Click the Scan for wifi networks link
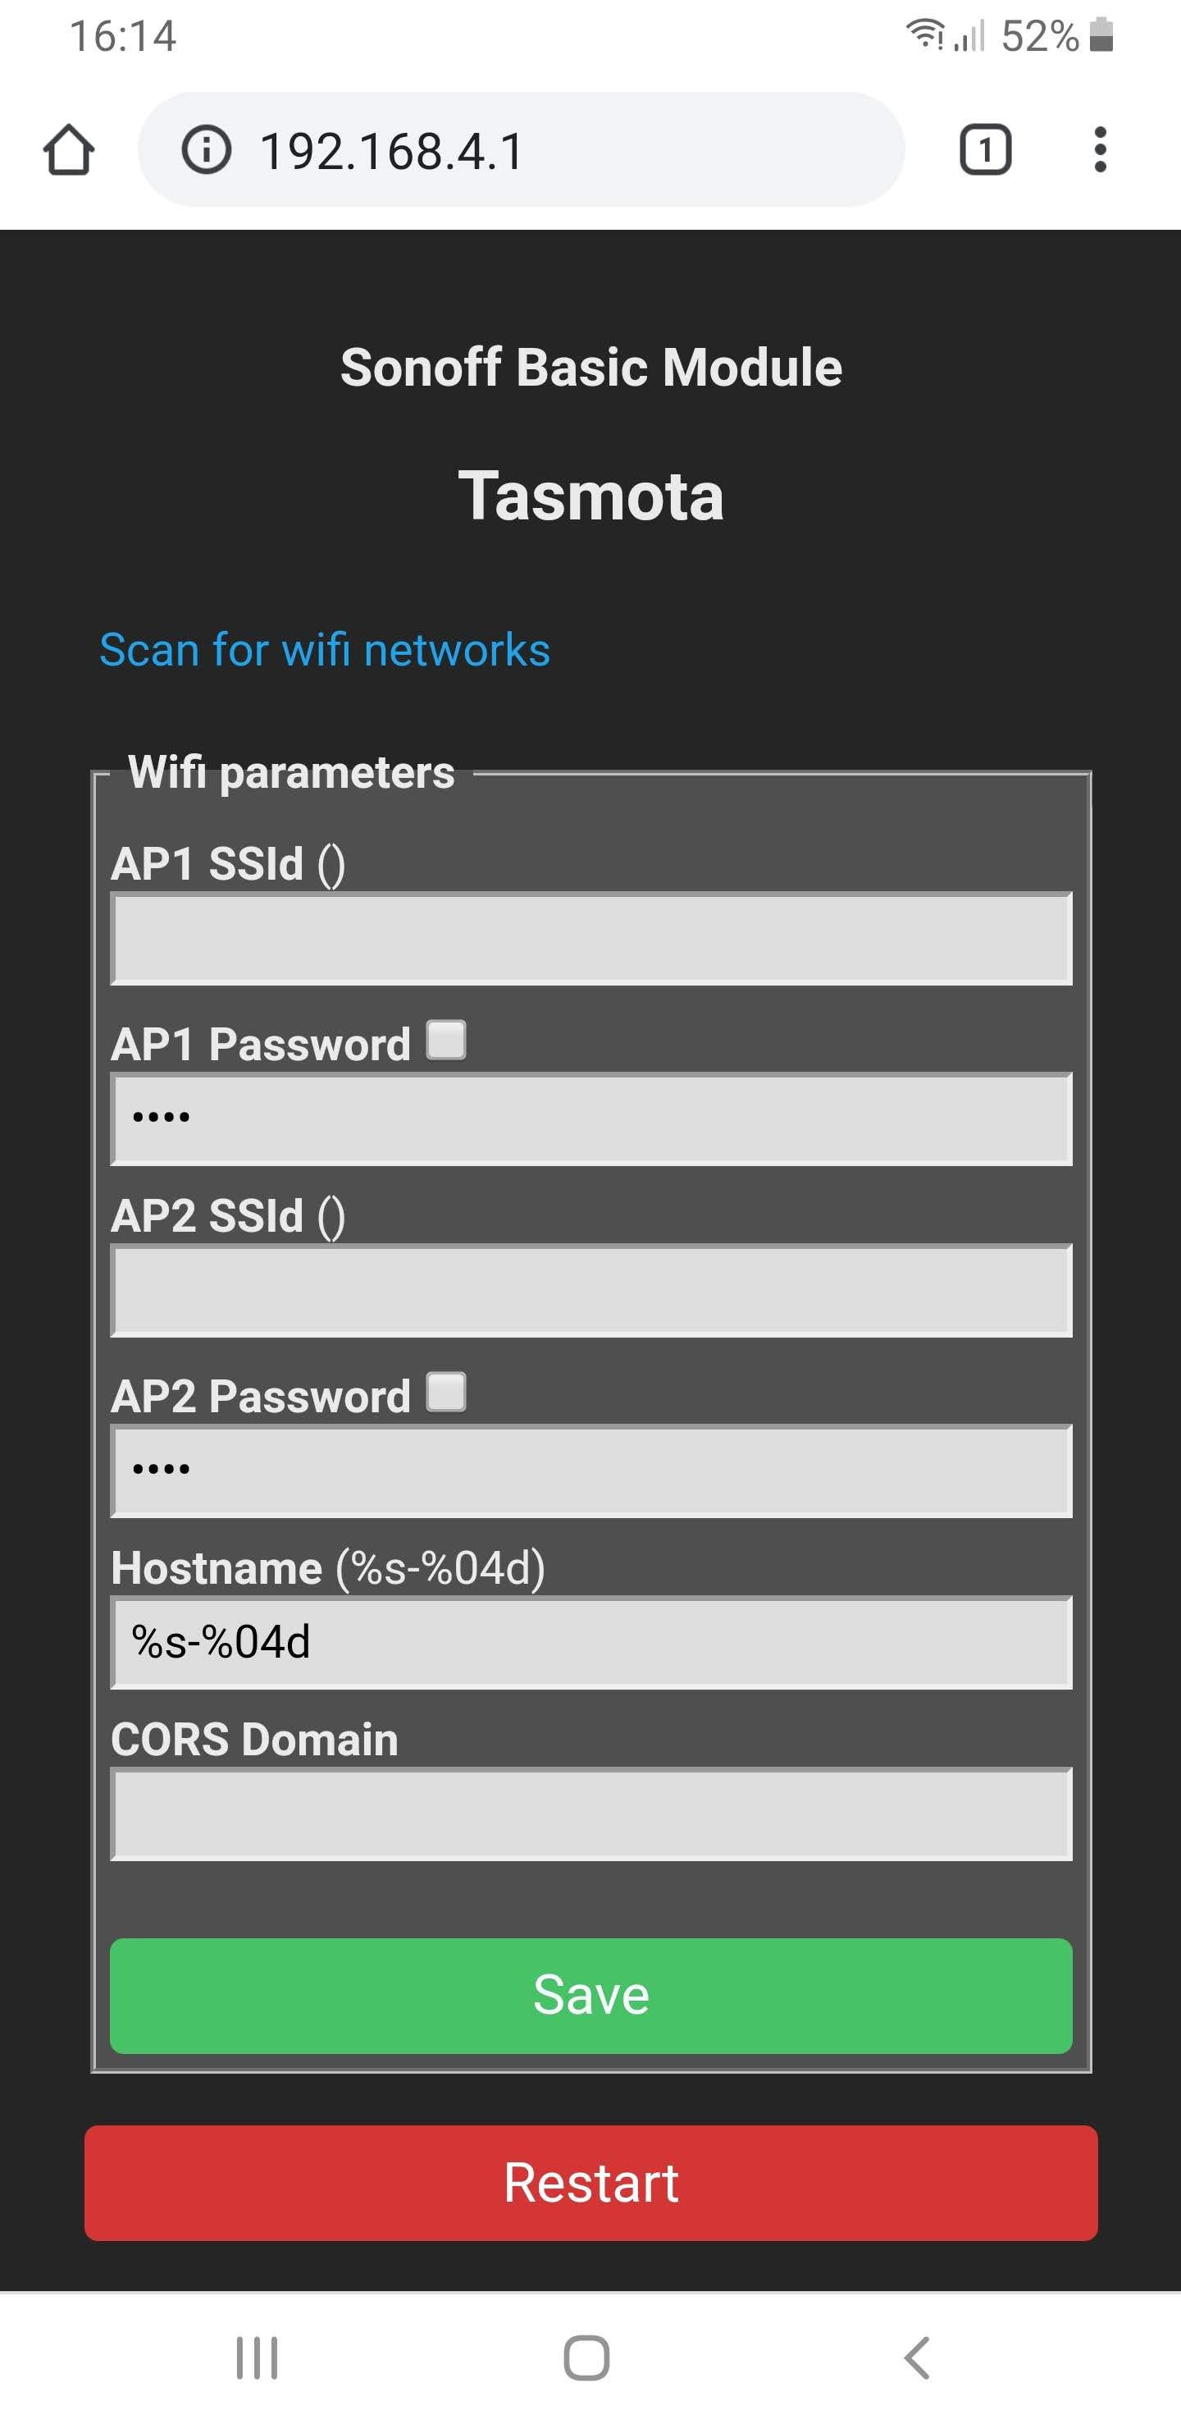The image size is (1181, 2429). pos(324,650)
